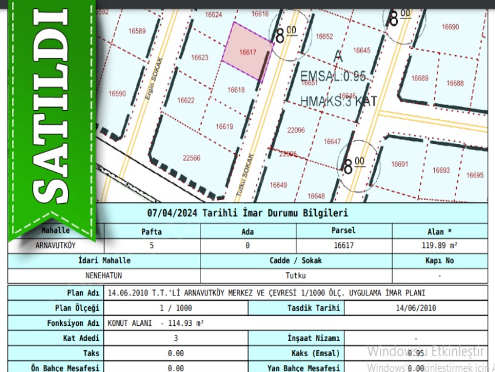Viewport: 495px width, 372px height.
Task: Click the pink highlighted parcel on the map
Action: tap(247, 53)
